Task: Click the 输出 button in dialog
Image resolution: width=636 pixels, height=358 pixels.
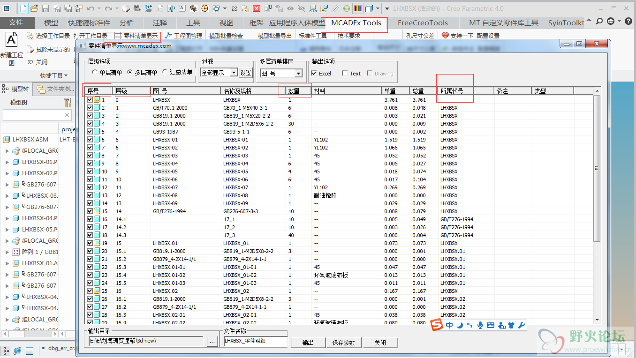Action: click(308, 343)
